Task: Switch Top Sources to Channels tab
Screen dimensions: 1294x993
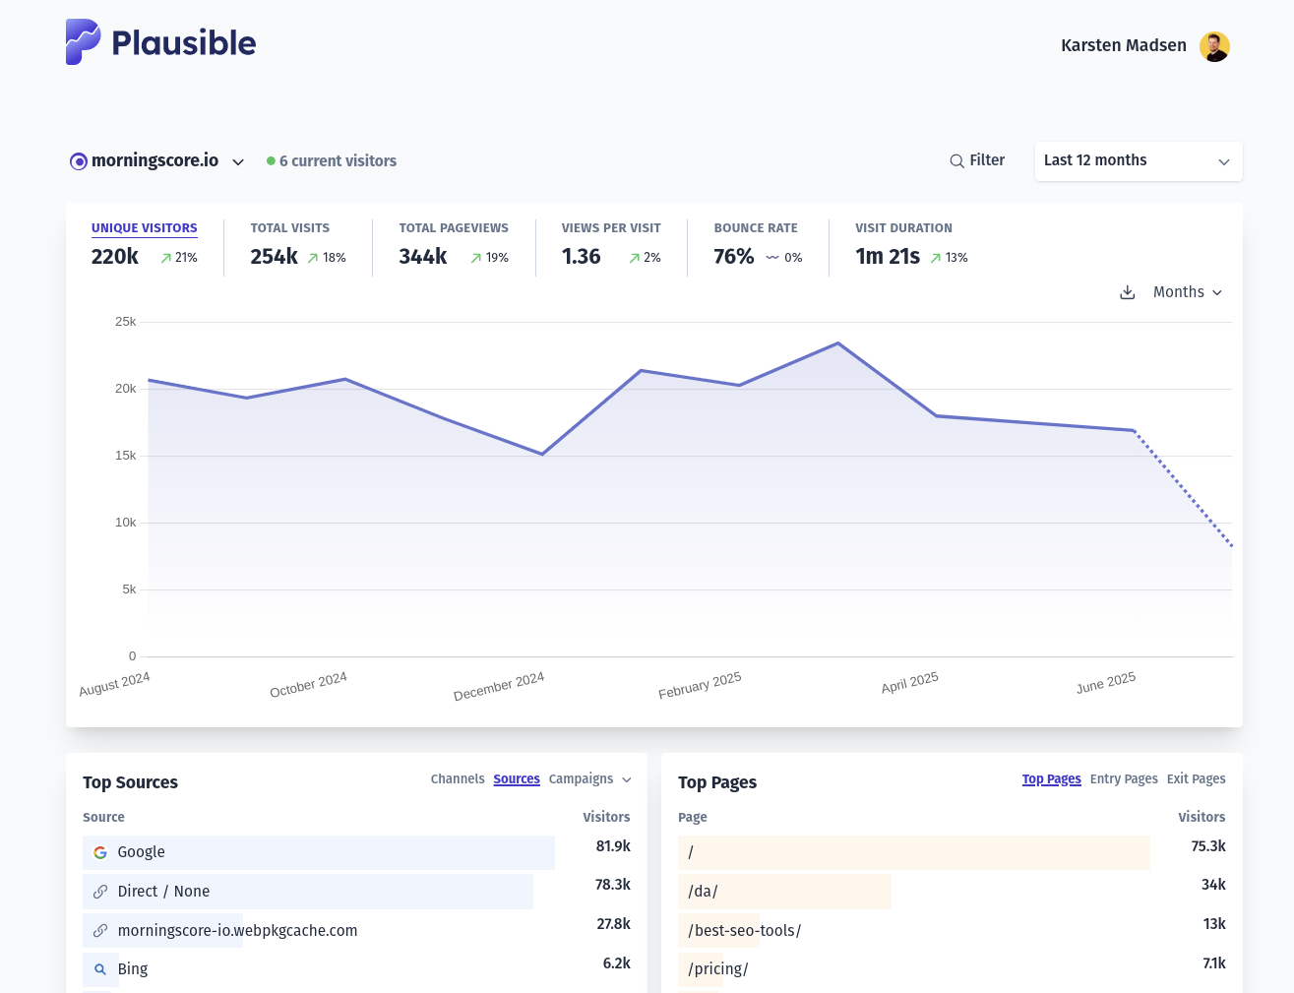Action: tap(458, 778)
